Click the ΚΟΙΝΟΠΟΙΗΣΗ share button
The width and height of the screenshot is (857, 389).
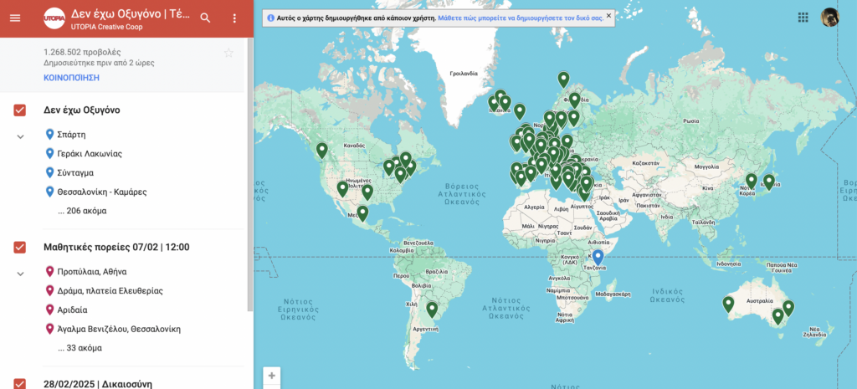coord(71,78)
